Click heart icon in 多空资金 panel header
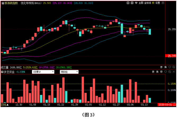Screen dimensions: 177x120 165,72
